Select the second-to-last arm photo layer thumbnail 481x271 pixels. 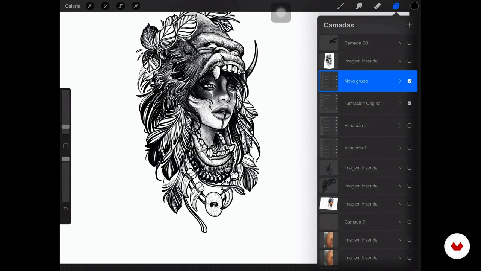click(x=329, y=240)
